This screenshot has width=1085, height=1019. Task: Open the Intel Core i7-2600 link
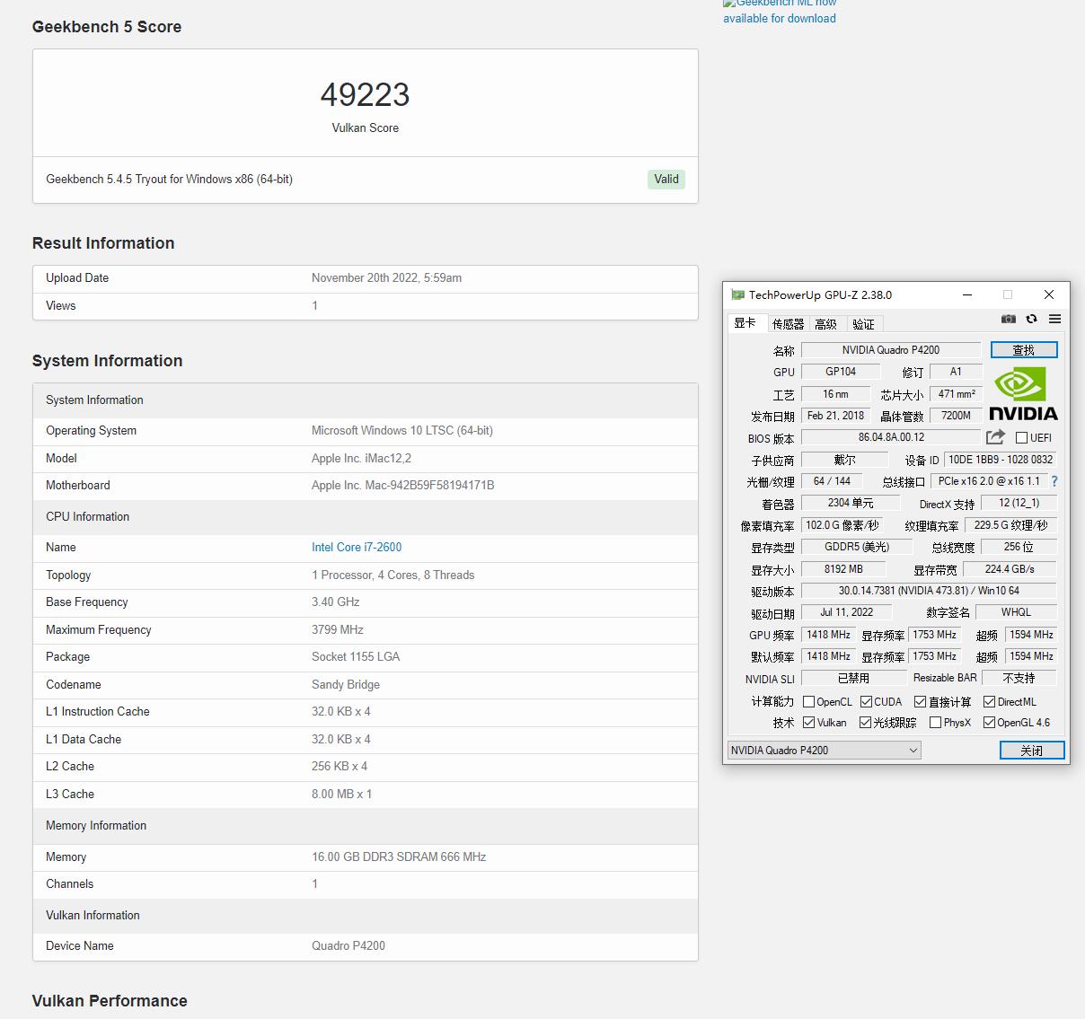point(357,547)
